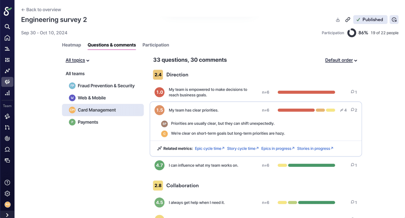
Task: Copy survey link via chain icon
Action: tap(348, 20)
